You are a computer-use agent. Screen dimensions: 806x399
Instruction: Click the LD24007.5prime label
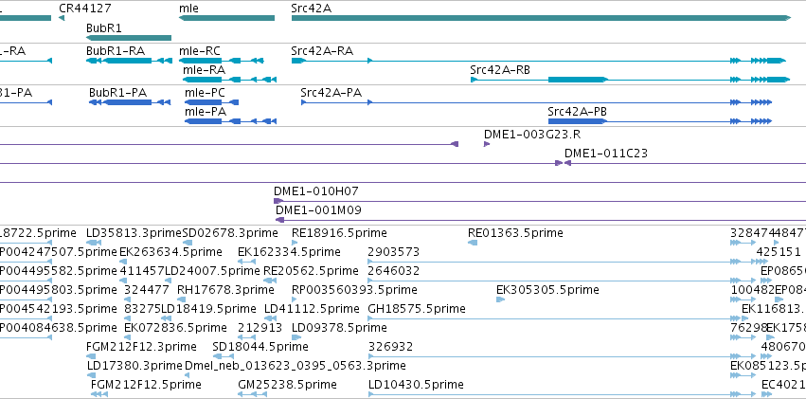(210, 270)
